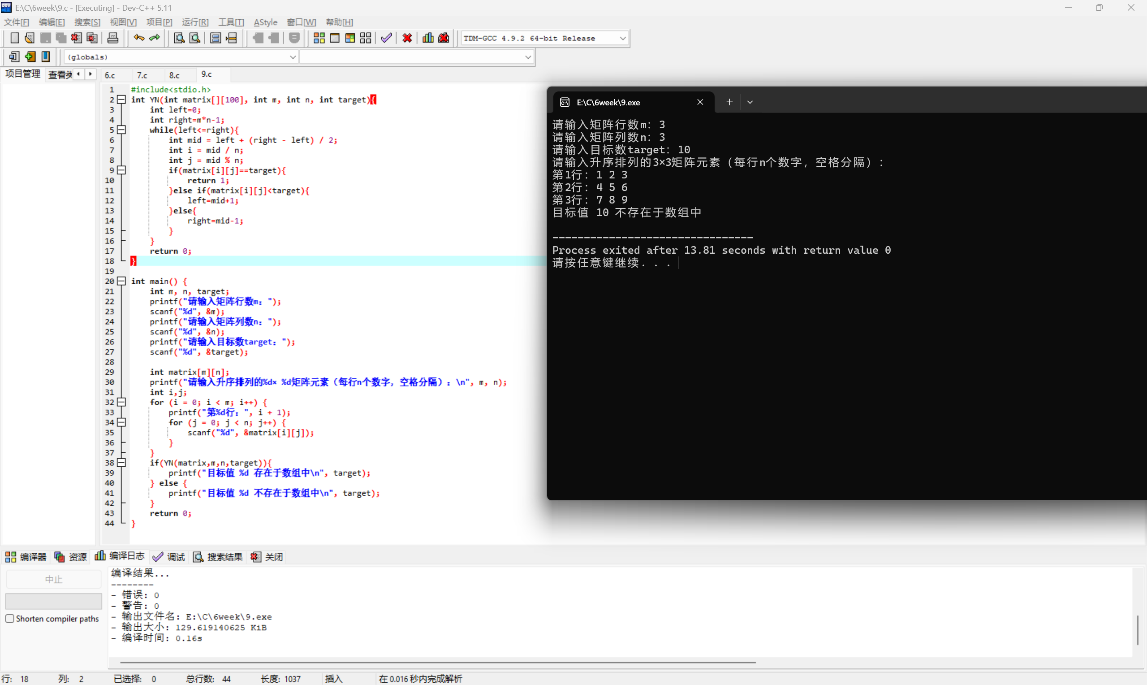The width and height of the screenshot is (1147, 685).
Task: Collapse the fold box at line 20
Action: click(121, 281)
